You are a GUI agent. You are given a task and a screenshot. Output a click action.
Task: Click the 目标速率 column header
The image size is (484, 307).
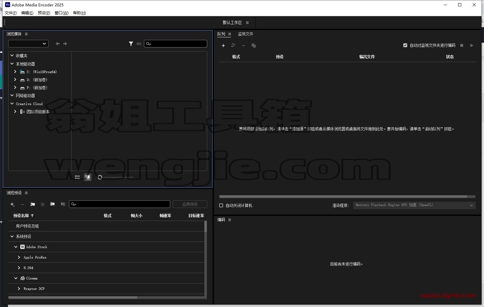tap(196, 216)
